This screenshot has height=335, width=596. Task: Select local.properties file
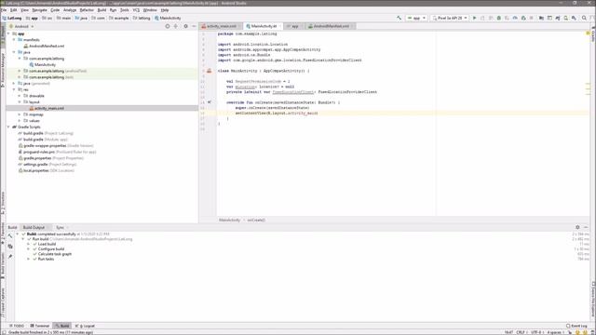point(46,170)
